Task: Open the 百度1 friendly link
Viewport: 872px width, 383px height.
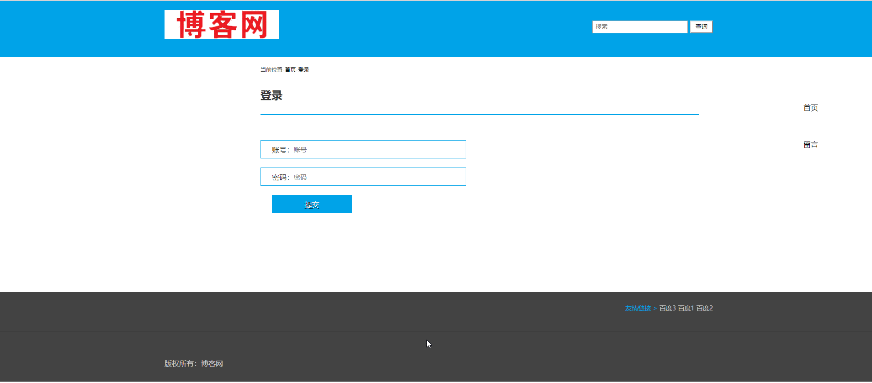Action: [686, 309]
